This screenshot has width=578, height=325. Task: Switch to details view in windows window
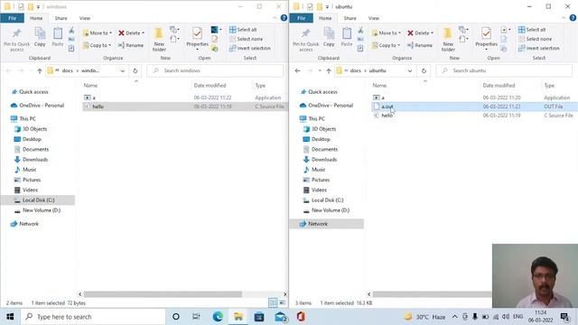pos(273,303)
